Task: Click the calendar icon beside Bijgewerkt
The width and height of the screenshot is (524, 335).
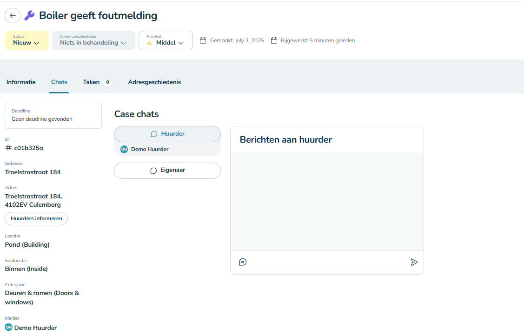Action: [x=274, y=40]
